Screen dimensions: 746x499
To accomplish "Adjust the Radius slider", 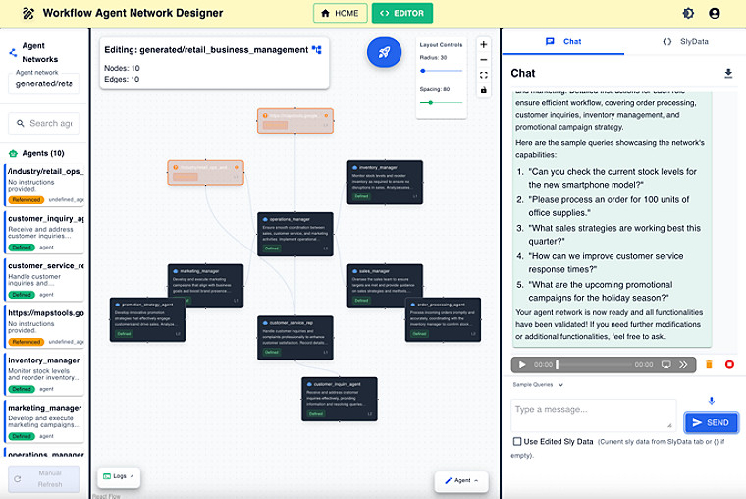I will coord(424,71).
